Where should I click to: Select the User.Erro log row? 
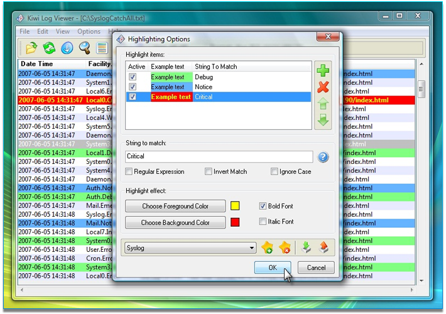65,249
